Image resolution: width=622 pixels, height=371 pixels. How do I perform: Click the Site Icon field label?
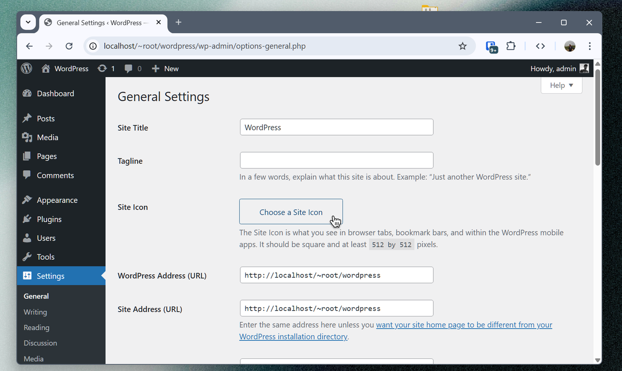click(x=133, y=207)
